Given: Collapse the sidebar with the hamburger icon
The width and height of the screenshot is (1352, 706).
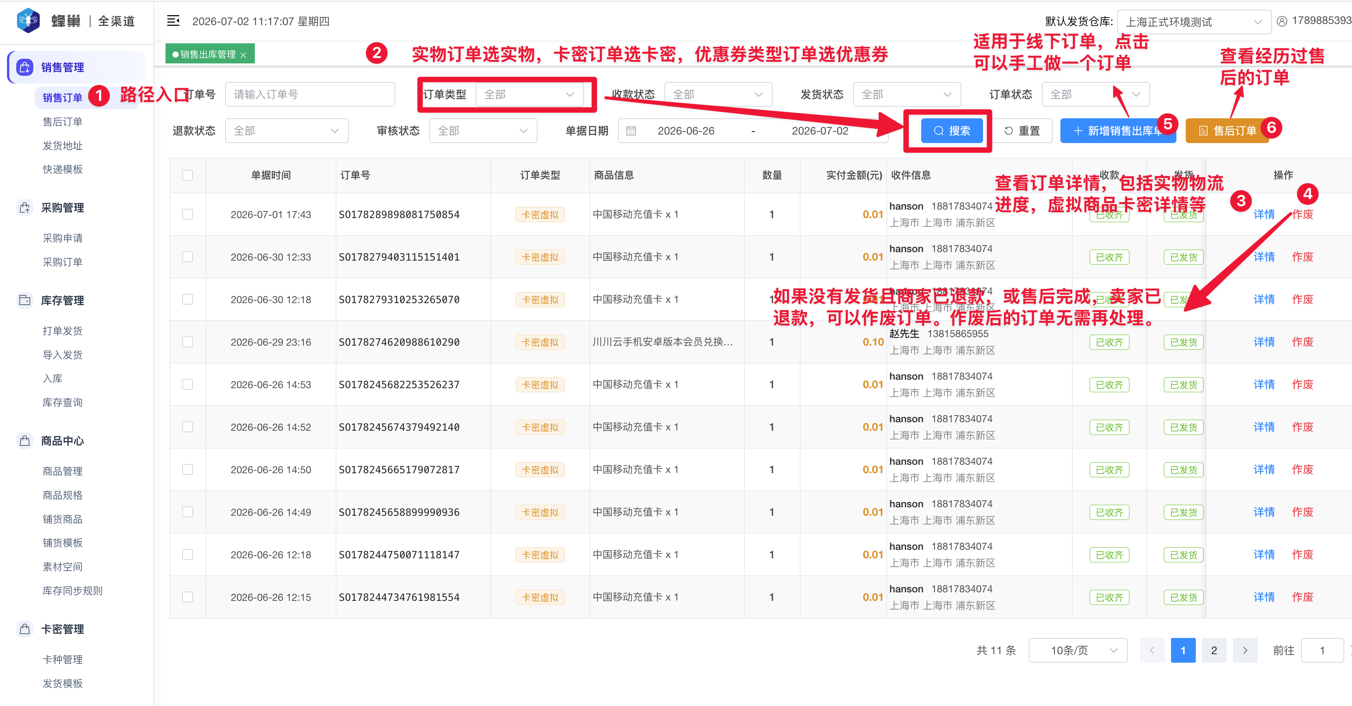Looking at the screenshot, I should pos(172,21).
